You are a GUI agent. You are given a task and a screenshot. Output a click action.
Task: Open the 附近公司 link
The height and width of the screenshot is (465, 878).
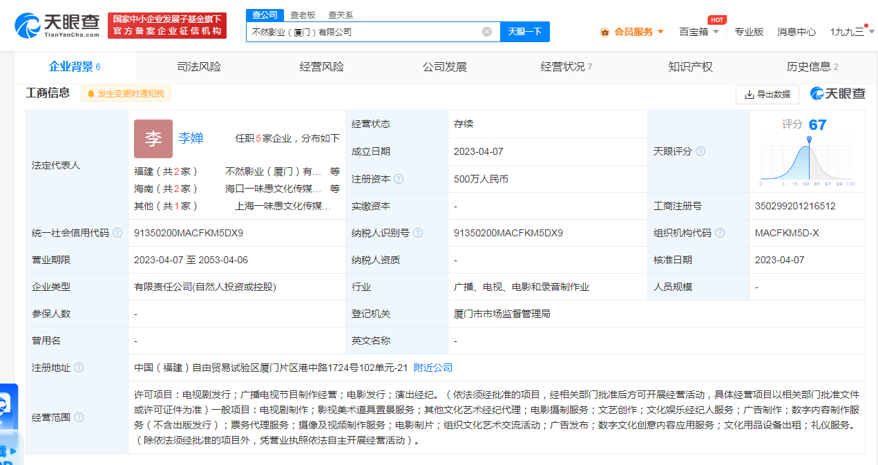[433, 368]
